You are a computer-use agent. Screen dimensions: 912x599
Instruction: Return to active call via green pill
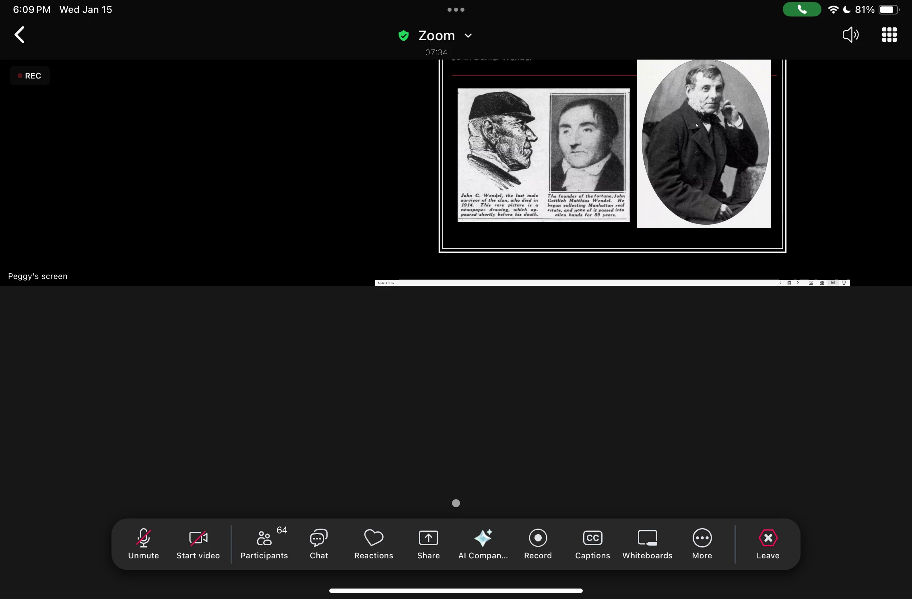click(802, 10)
